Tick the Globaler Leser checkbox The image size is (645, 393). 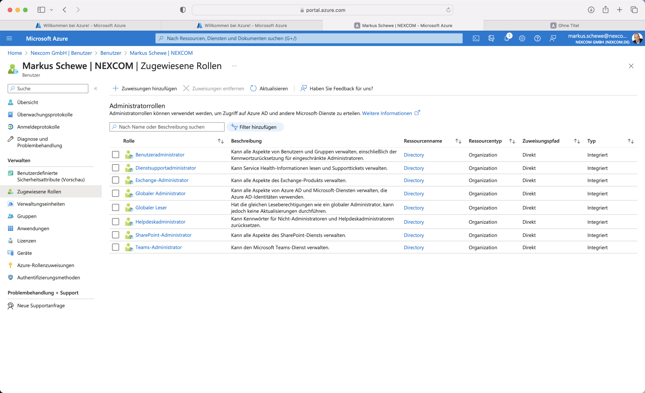(115, 208)
